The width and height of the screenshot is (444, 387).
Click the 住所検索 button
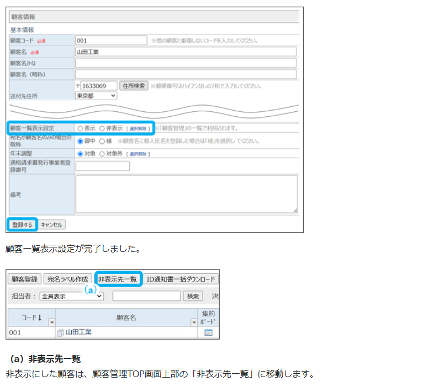(134, 86)
